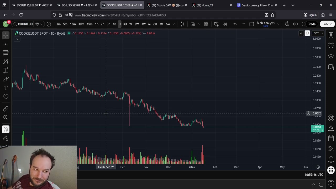Open the object tree layers panel
This screenshot has width=336, height=189.
pos(331,56)
